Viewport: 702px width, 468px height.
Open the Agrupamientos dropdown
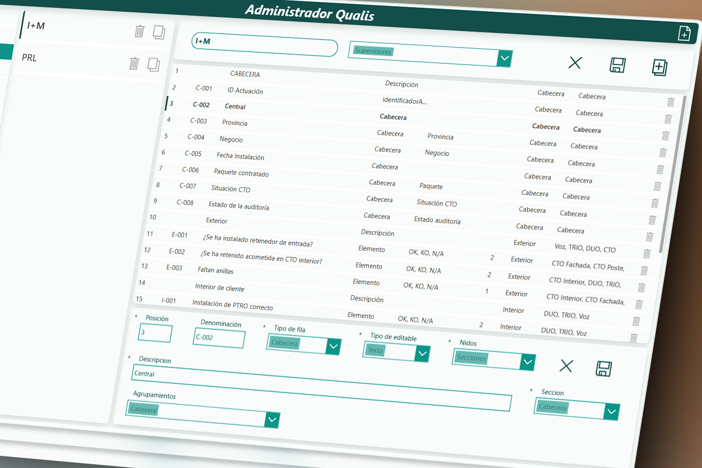click(x=272, y=420)
